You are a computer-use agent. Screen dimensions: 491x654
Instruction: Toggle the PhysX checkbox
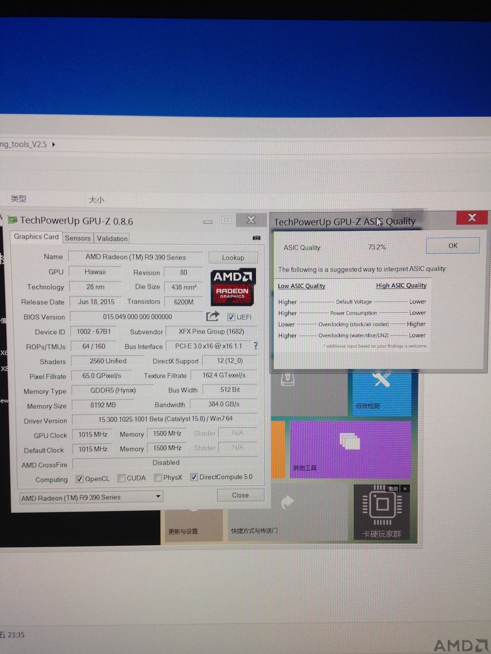click(x=158, y=477)
